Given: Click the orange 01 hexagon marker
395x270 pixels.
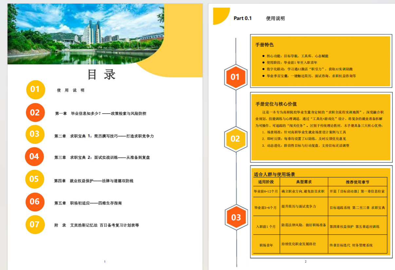Looking at the screenshot, I should click(x=235, y=77).
